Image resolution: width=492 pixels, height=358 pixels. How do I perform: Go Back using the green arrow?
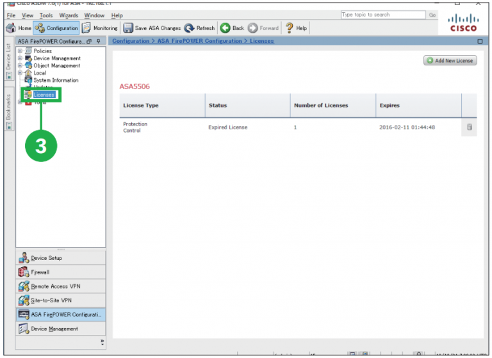coord(232,28)
